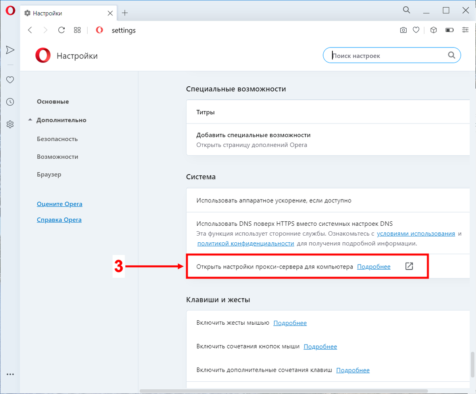The width and height of the screenshot is (476, 394).
Task: Click the Opera menu logo in title bar
Action: pos(10,11)
